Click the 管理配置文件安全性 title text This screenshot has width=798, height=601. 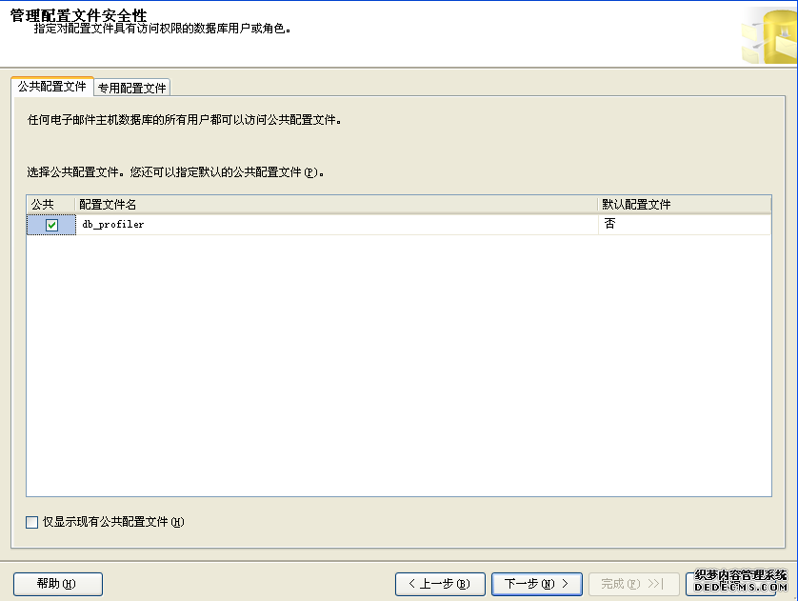78,13
